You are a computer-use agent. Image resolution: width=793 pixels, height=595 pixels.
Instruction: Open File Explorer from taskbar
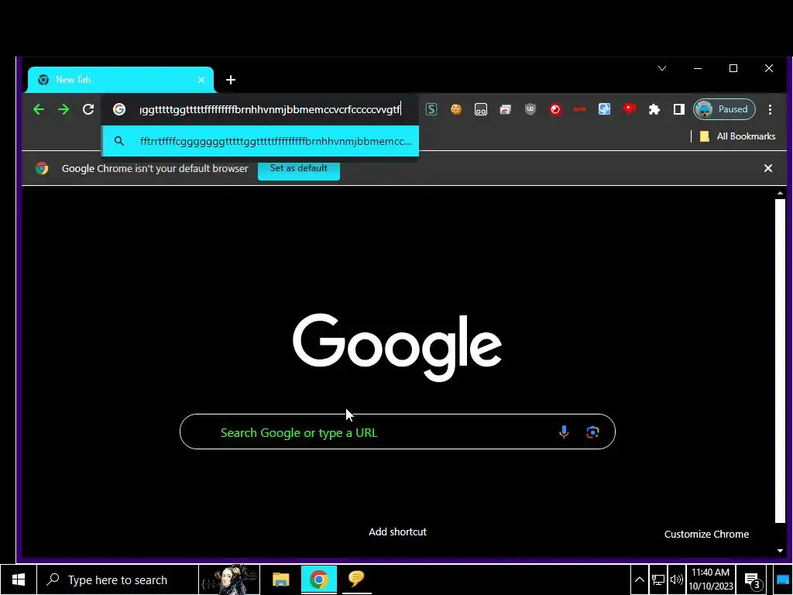click(280, 580)
